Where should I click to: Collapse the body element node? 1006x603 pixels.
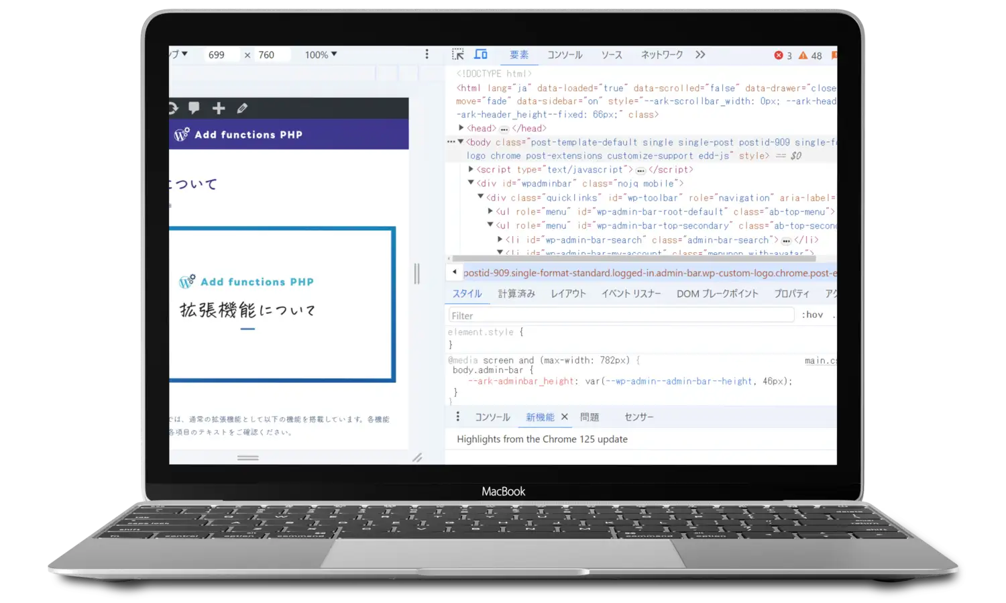[461, 142]
